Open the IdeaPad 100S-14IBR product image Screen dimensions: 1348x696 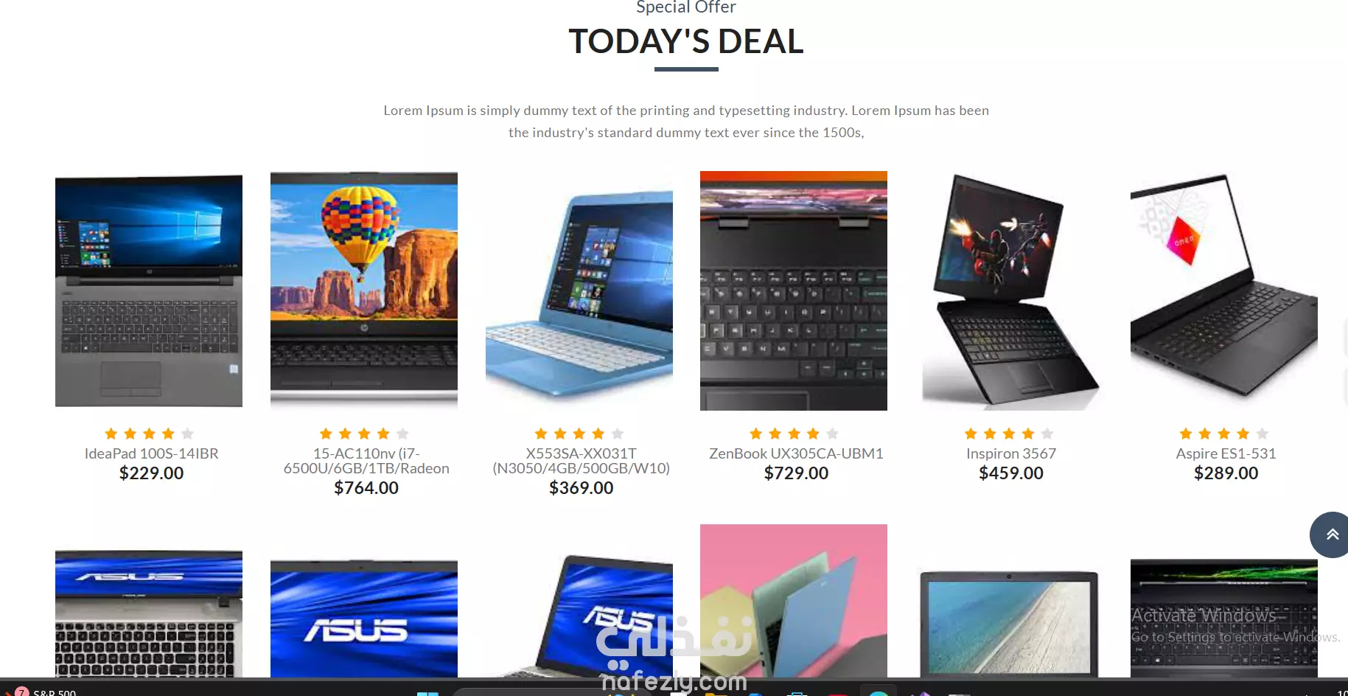(x=149, y=290)
